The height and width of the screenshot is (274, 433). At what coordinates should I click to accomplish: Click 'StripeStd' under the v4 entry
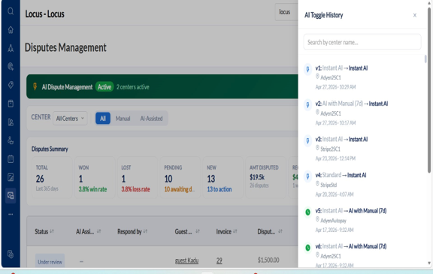click(x=329, y=185)
